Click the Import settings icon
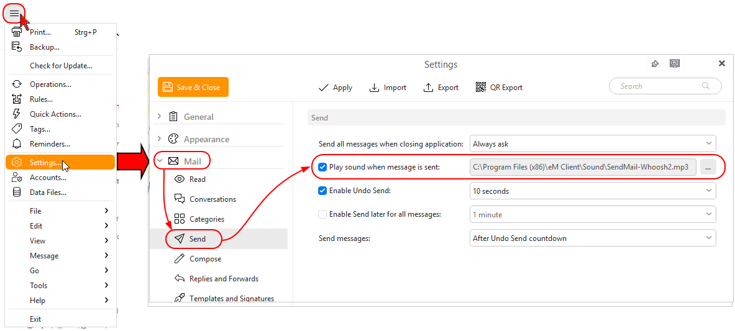The width and height of the screenshot is (735, 331). (x=374, y=88)
